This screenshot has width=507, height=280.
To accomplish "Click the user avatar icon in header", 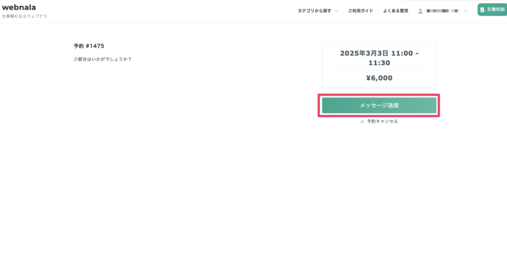I will (420, 11).
